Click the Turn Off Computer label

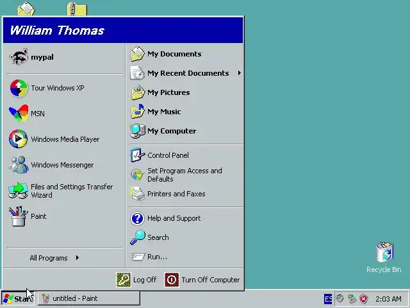click(x=211, y=280)
